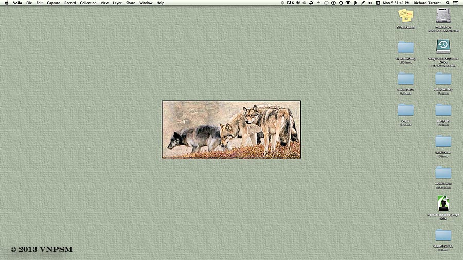Click the Wi-Fi status icon in menu bar
463x260 pixels.
[348, 3]
